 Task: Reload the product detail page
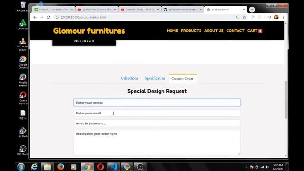[x=48, y=17]
